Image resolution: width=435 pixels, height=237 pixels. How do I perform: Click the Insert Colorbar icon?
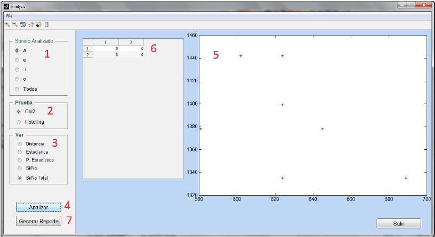(x=46, y=24)
